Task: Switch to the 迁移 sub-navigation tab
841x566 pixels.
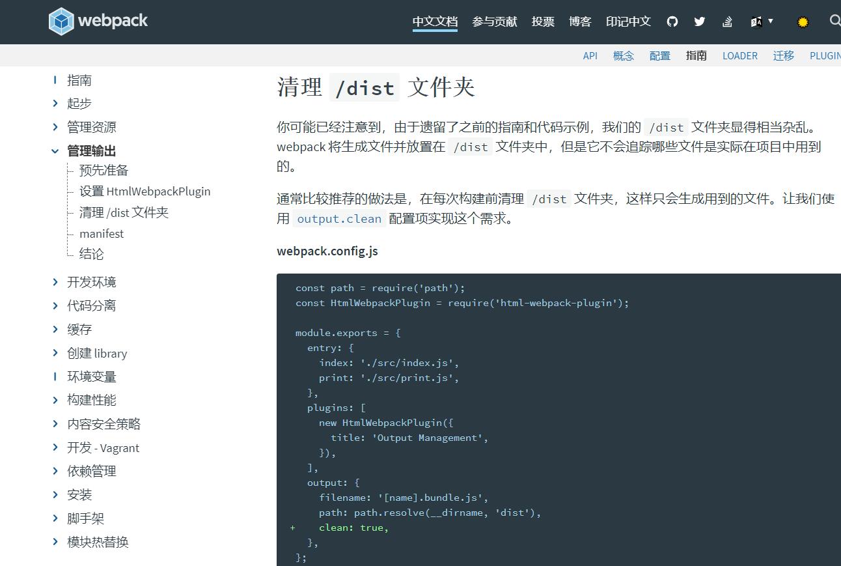Action: tap(784, 55)
